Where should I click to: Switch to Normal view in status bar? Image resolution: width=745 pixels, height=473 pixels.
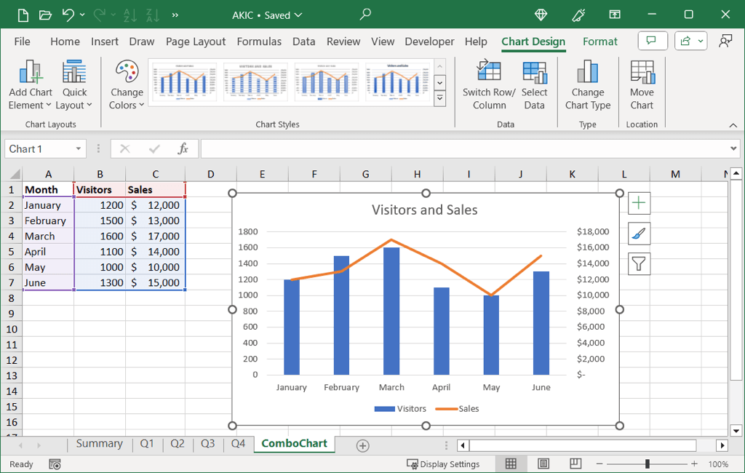(x=511, y=464)
